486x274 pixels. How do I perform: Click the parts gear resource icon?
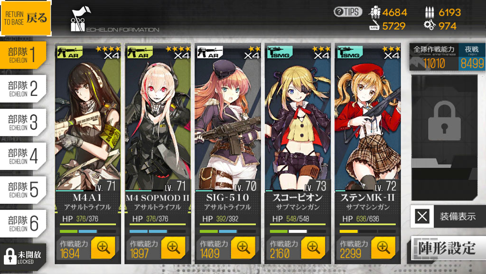coord(430,25)
